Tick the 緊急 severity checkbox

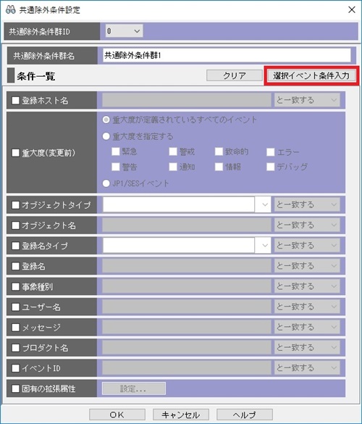click(116, 151)
